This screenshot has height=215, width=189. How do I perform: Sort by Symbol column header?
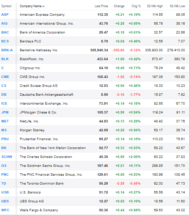[x=6, y=6]
